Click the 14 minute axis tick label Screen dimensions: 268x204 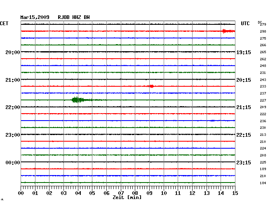click(x=221, y=193)
